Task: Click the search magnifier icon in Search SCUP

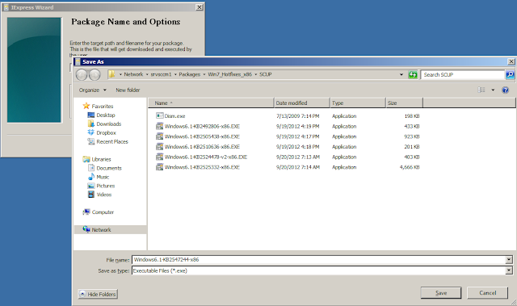Action: click(x=510, y=75)
